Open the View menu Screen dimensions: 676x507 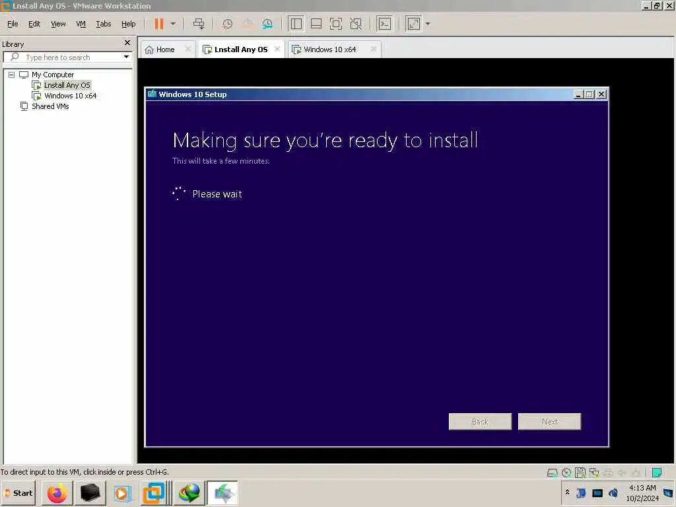58,24
